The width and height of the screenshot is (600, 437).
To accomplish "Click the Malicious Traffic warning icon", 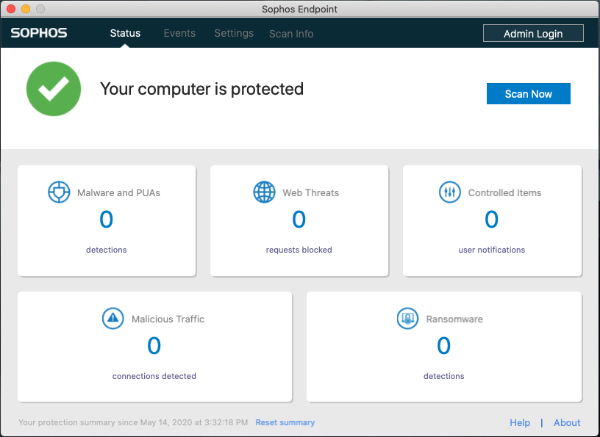I will 113,319.
